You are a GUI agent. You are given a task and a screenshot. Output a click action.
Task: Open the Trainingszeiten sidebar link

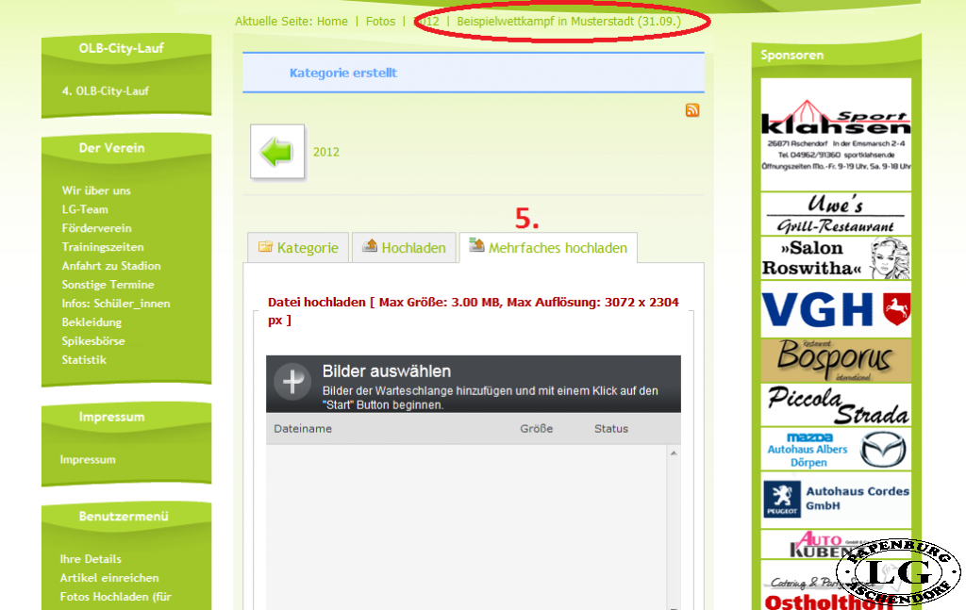pyautogui.click(x=103, y=247)
